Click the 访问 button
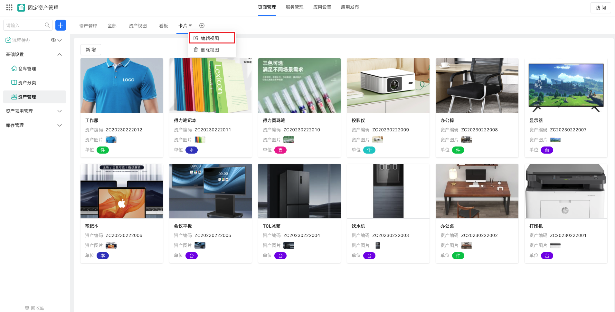 point(601,8)
